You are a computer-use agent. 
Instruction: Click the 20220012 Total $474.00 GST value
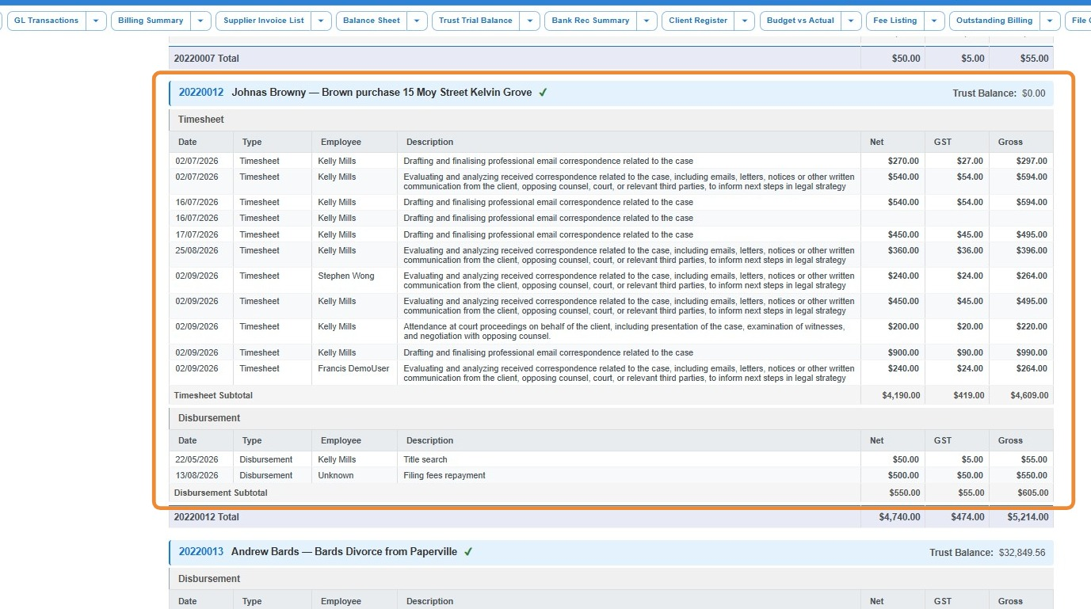click(968, 517)
